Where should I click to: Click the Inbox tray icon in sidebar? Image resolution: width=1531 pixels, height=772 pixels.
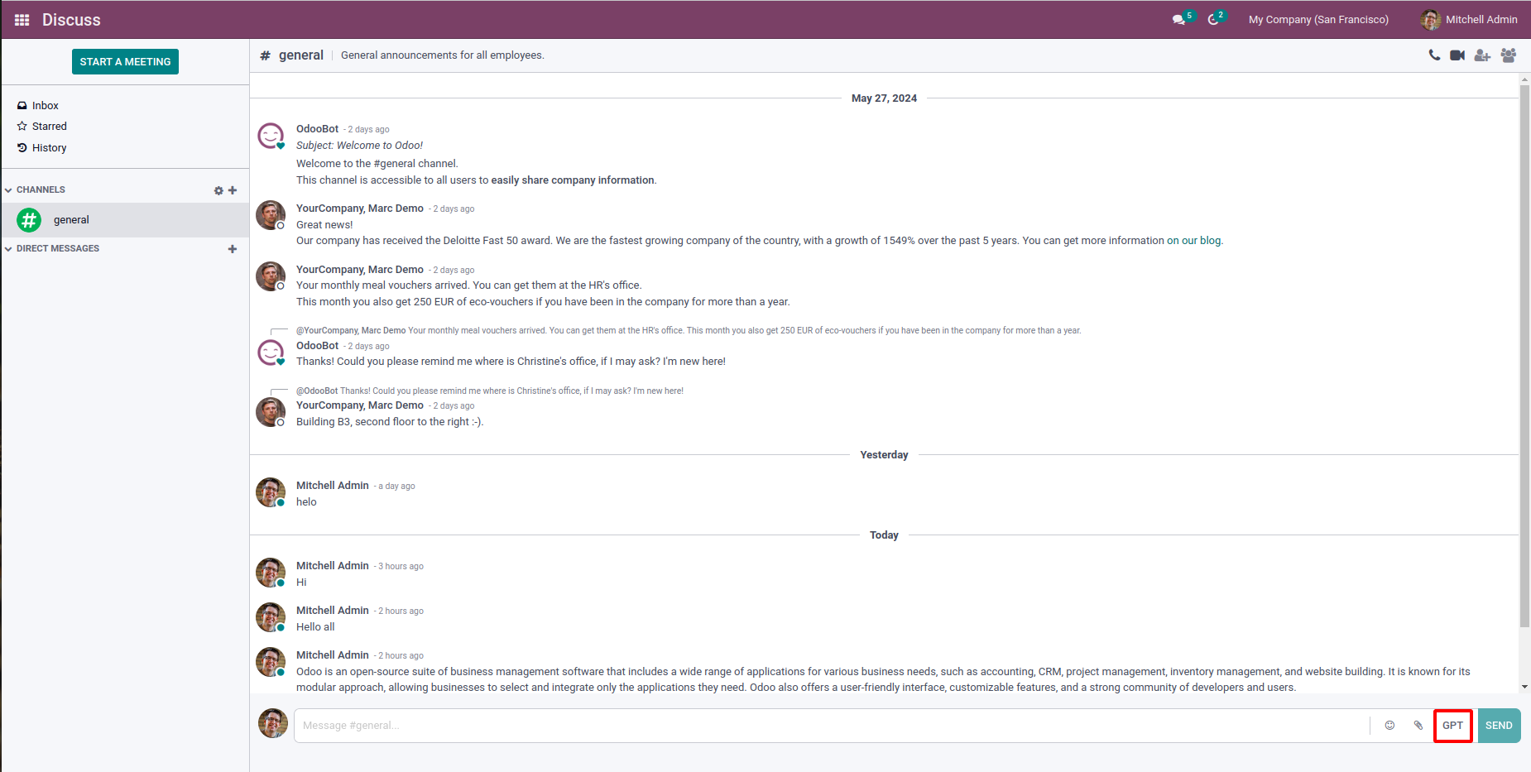[22, 106]
